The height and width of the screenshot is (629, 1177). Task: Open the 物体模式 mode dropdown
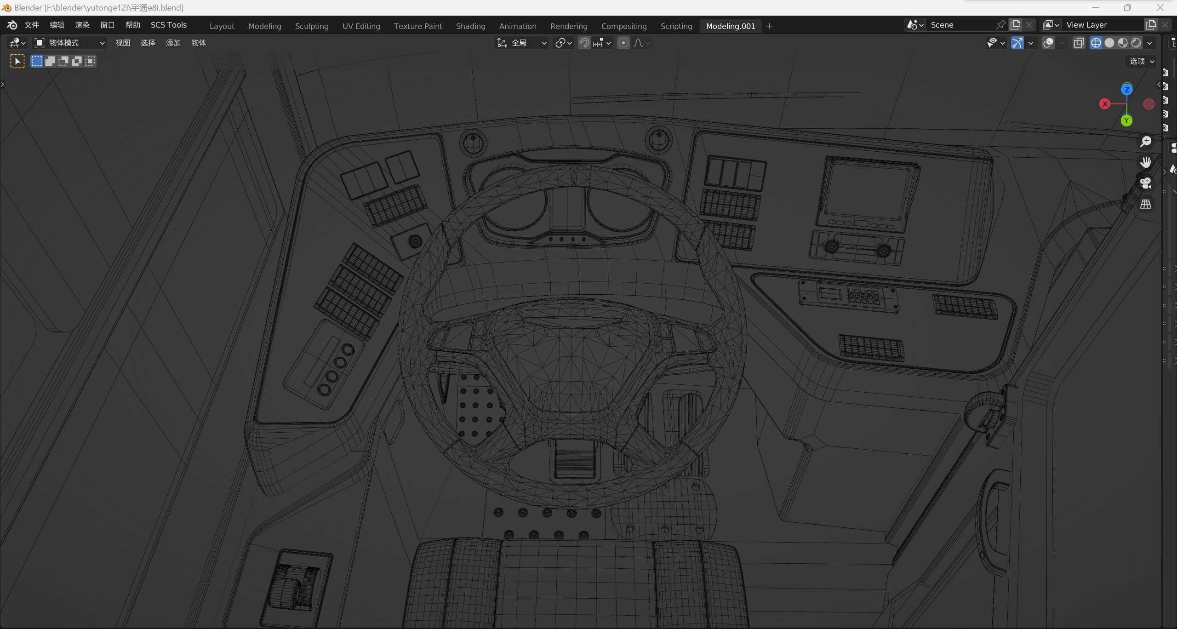[70, 43]
